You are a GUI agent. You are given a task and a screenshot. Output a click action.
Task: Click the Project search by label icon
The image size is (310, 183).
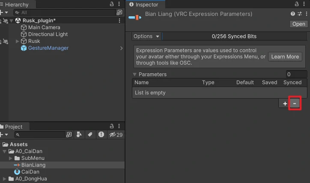(x=90, y=135)
